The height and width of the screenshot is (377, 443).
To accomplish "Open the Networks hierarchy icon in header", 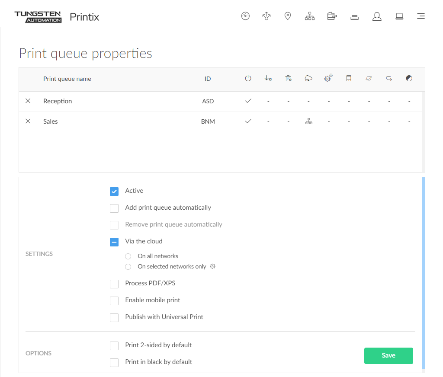I will coord(310,16).
